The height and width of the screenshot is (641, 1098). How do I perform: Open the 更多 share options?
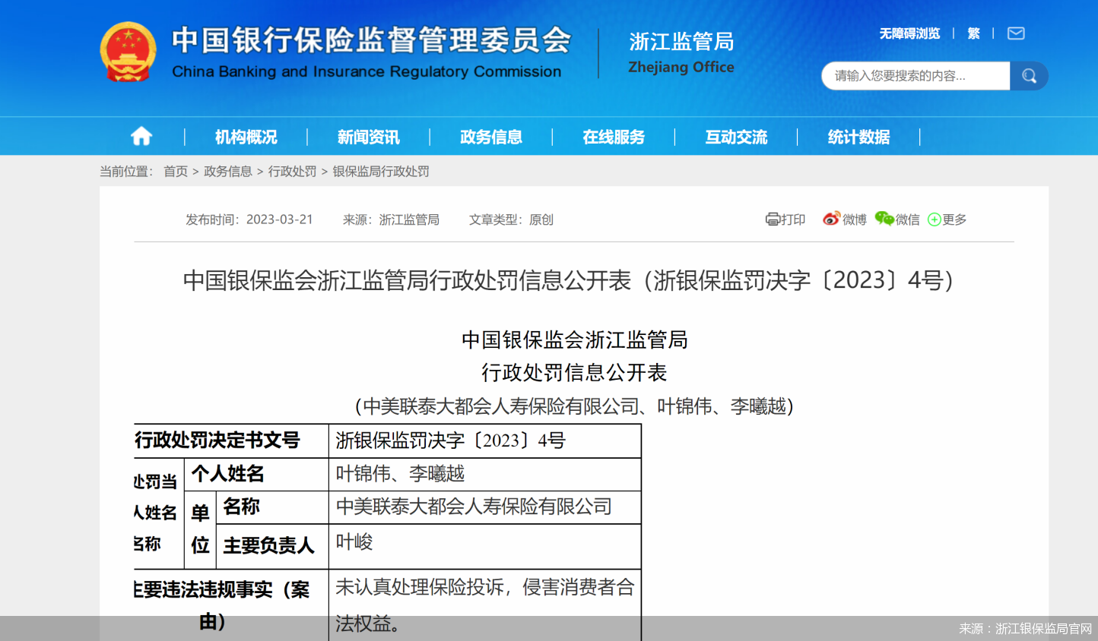coord(947,219)
